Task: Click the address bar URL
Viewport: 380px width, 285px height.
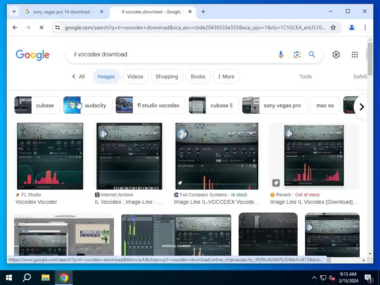Action: [195, 27]
